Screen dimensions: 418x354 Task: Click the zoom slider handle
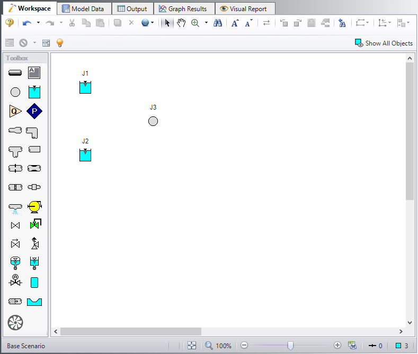[x=290, y=346]
